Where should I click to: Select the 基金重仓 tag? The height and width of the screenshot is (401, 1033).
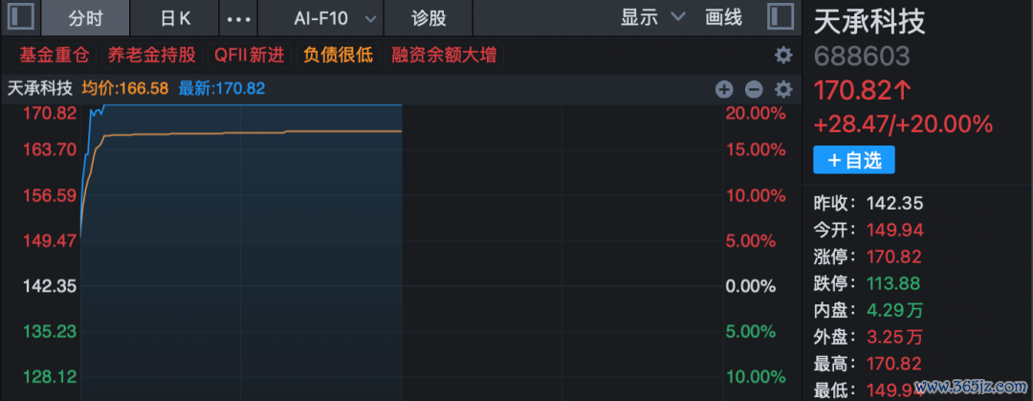pyautogui.click(x=55, y=56)
